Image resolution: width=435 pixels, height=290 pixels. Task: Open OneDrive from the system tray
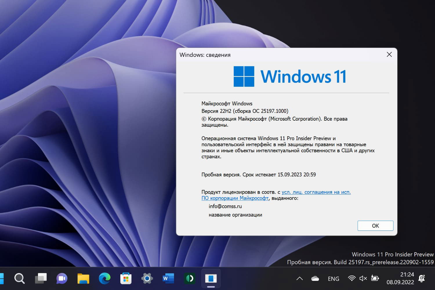(315, 278)
